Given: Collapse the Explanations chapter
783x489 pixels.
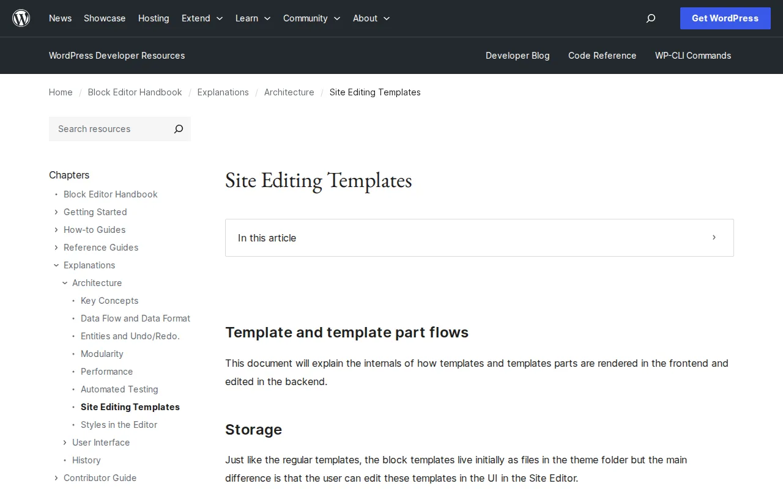Looking at the screenshot, I should [x=56, y=265].
